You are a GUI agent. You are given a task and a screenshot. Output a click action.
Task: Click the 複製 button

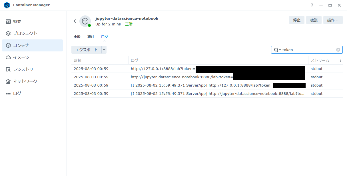coord(314,20)
